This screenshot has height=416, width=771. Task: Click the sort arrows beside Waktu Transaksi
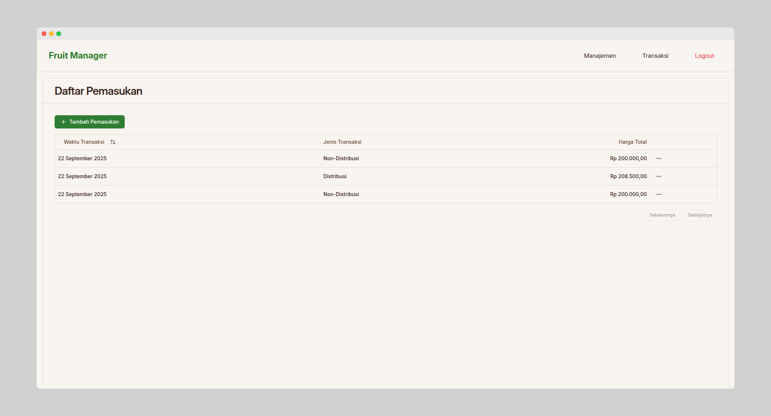coord(113,142)
